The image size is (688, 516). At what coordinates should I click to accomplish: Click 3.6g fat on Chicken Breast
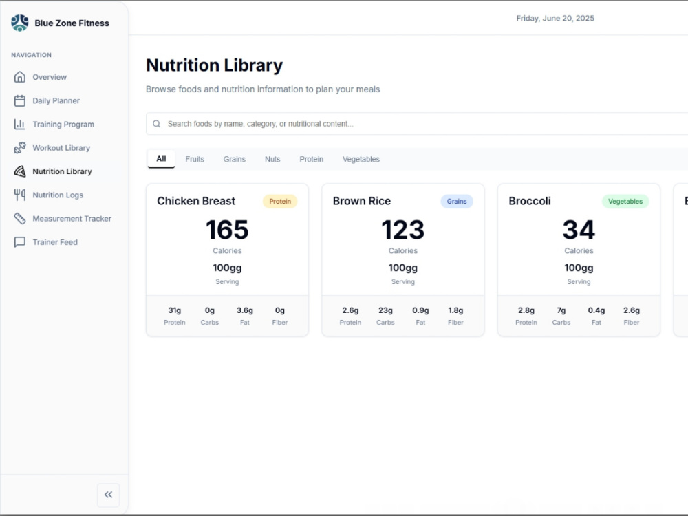[x=245, y=310]
